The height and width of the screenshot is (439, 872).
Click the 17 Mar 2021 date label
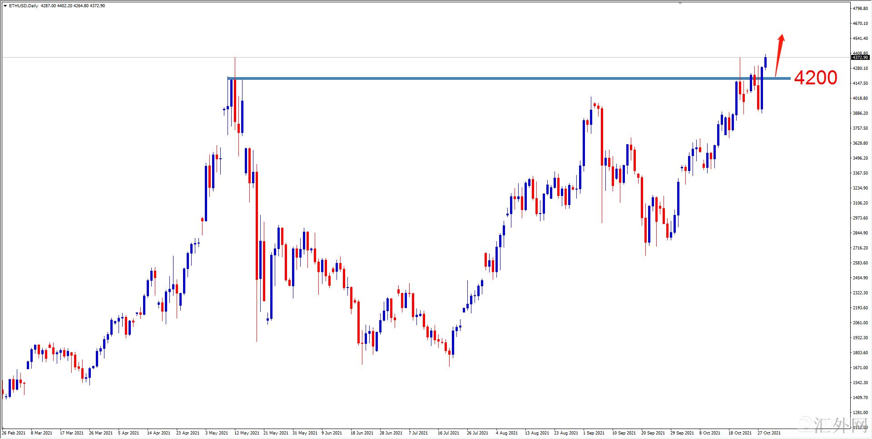[72, 433]
